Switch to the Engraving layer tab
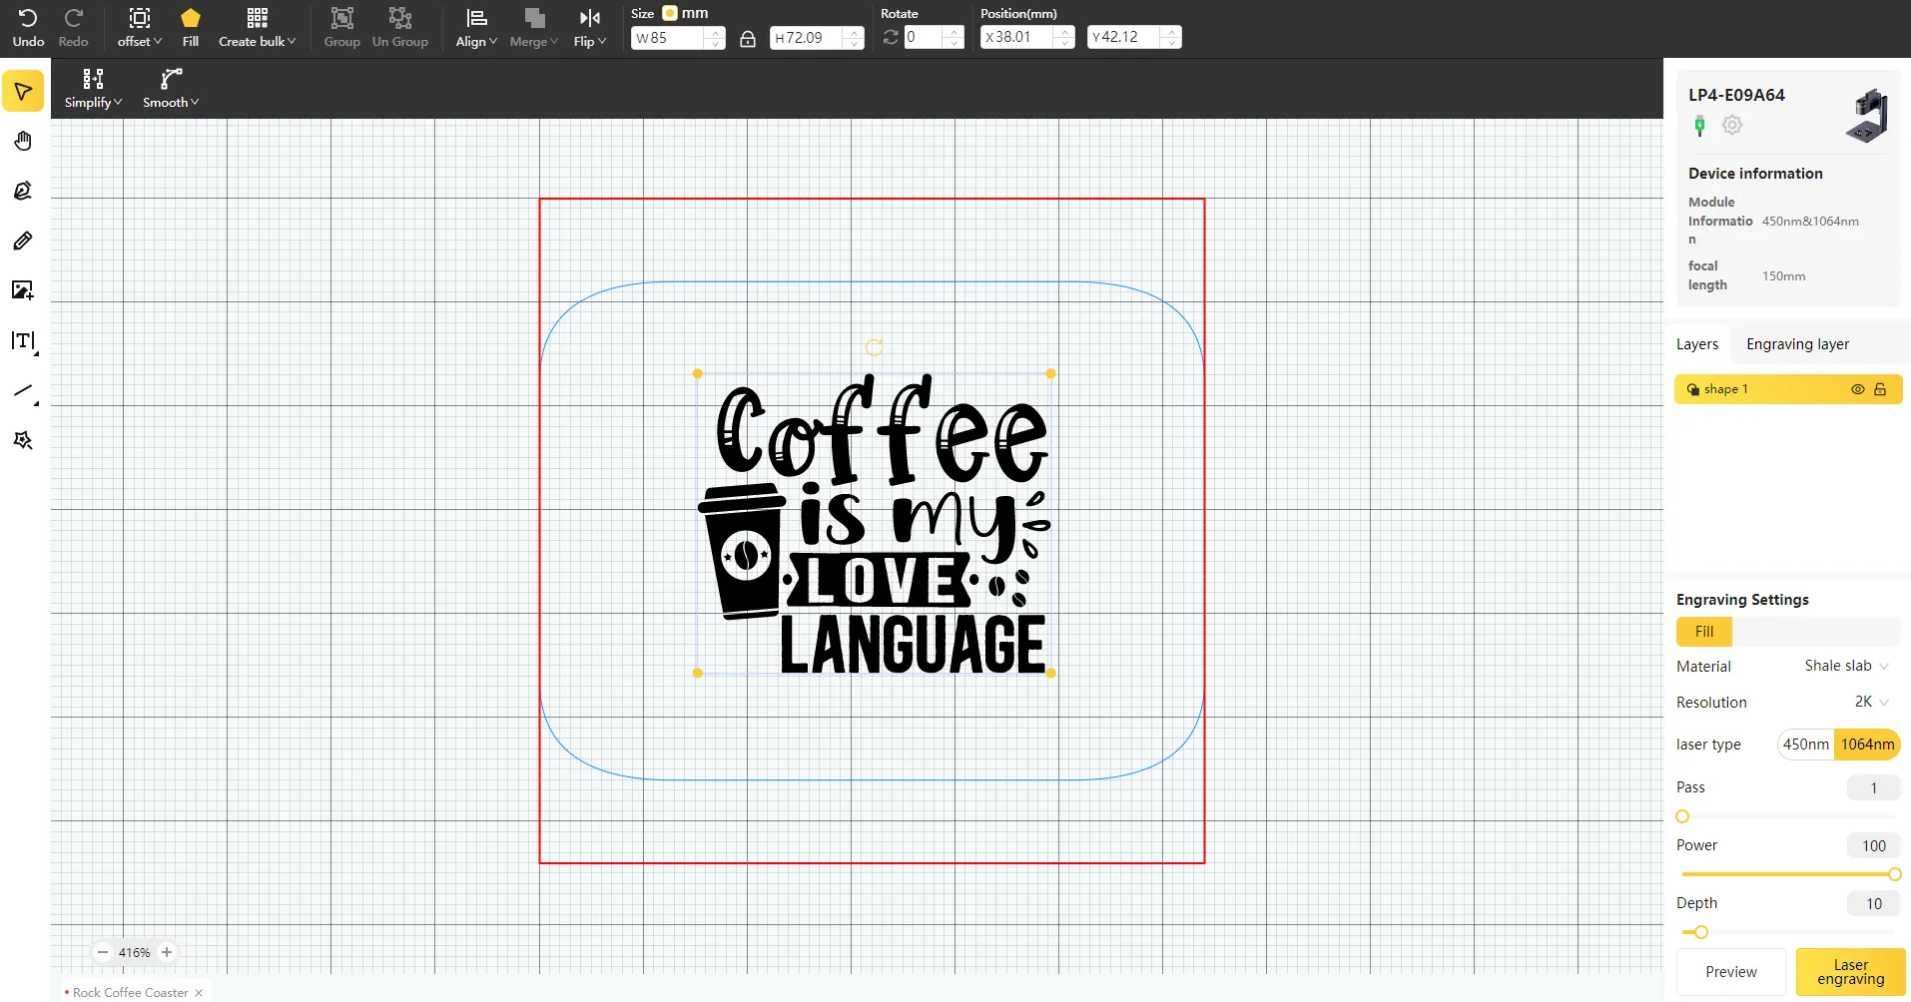Image resolution: width=1911 pixels, height=1002 pixels. [x=1797, y=344]
